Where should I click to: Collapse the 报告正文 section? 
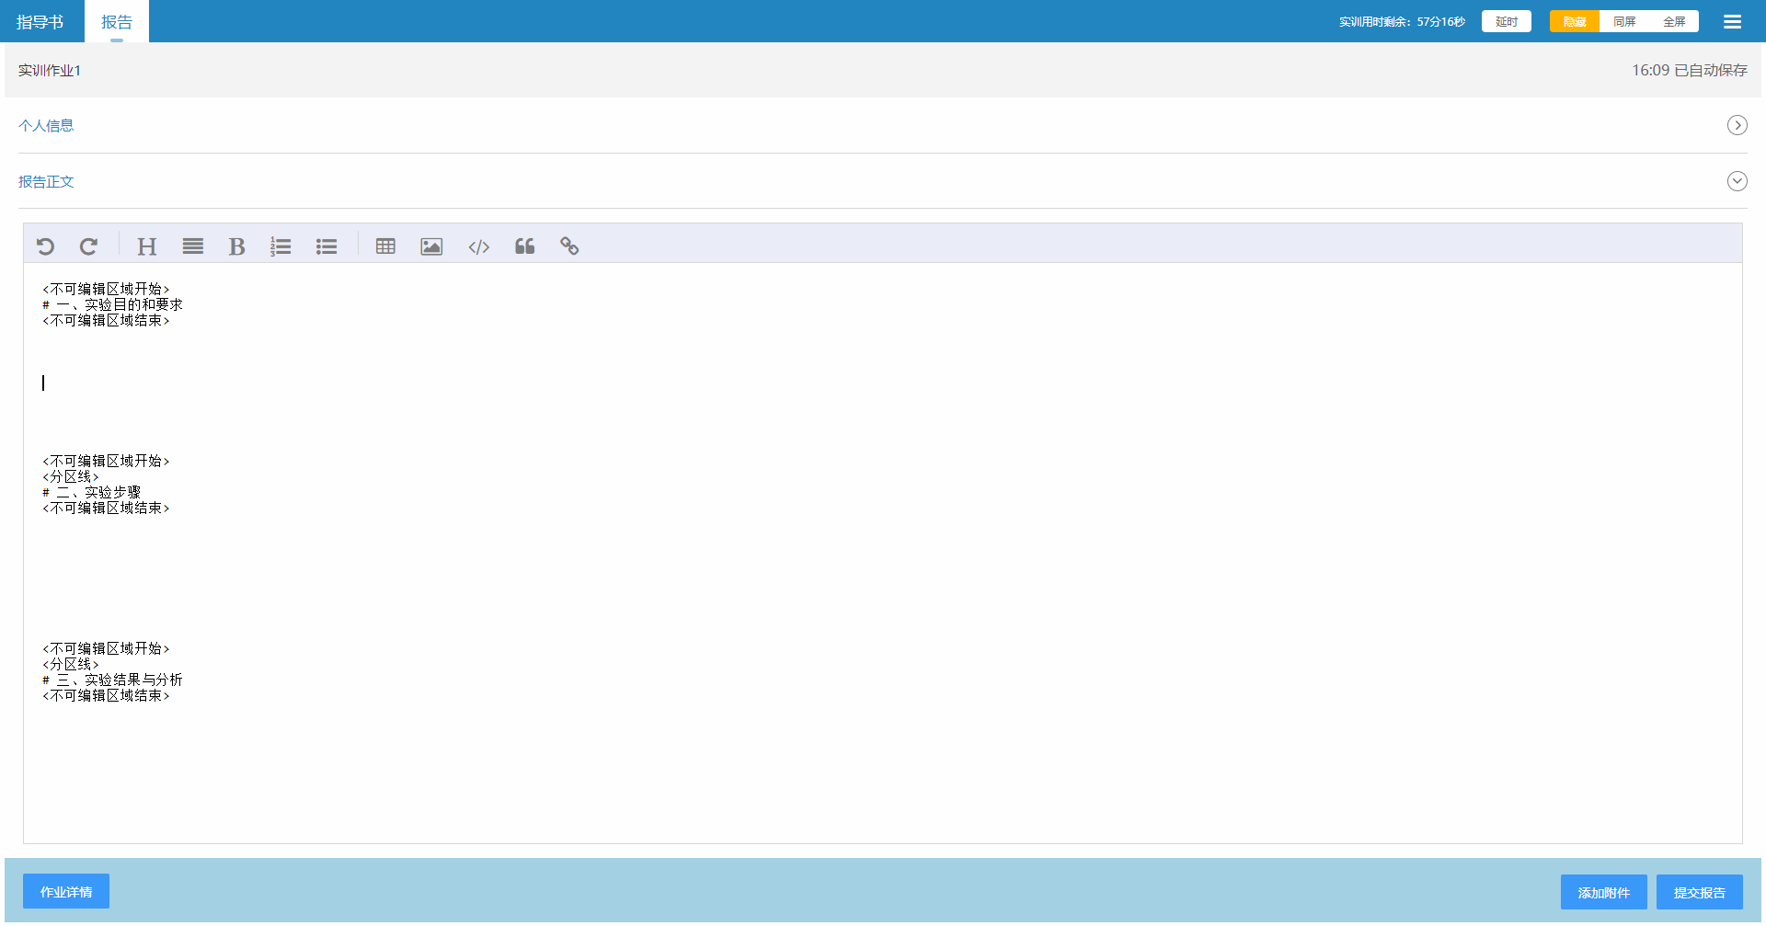1737,181
